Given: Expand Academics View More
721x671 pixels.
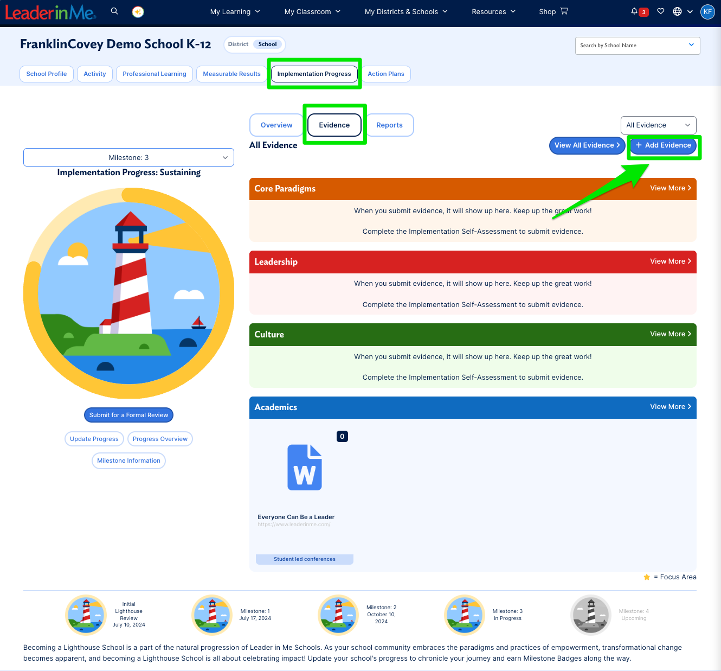Looking at the screenshot, I should click(671, 407).
